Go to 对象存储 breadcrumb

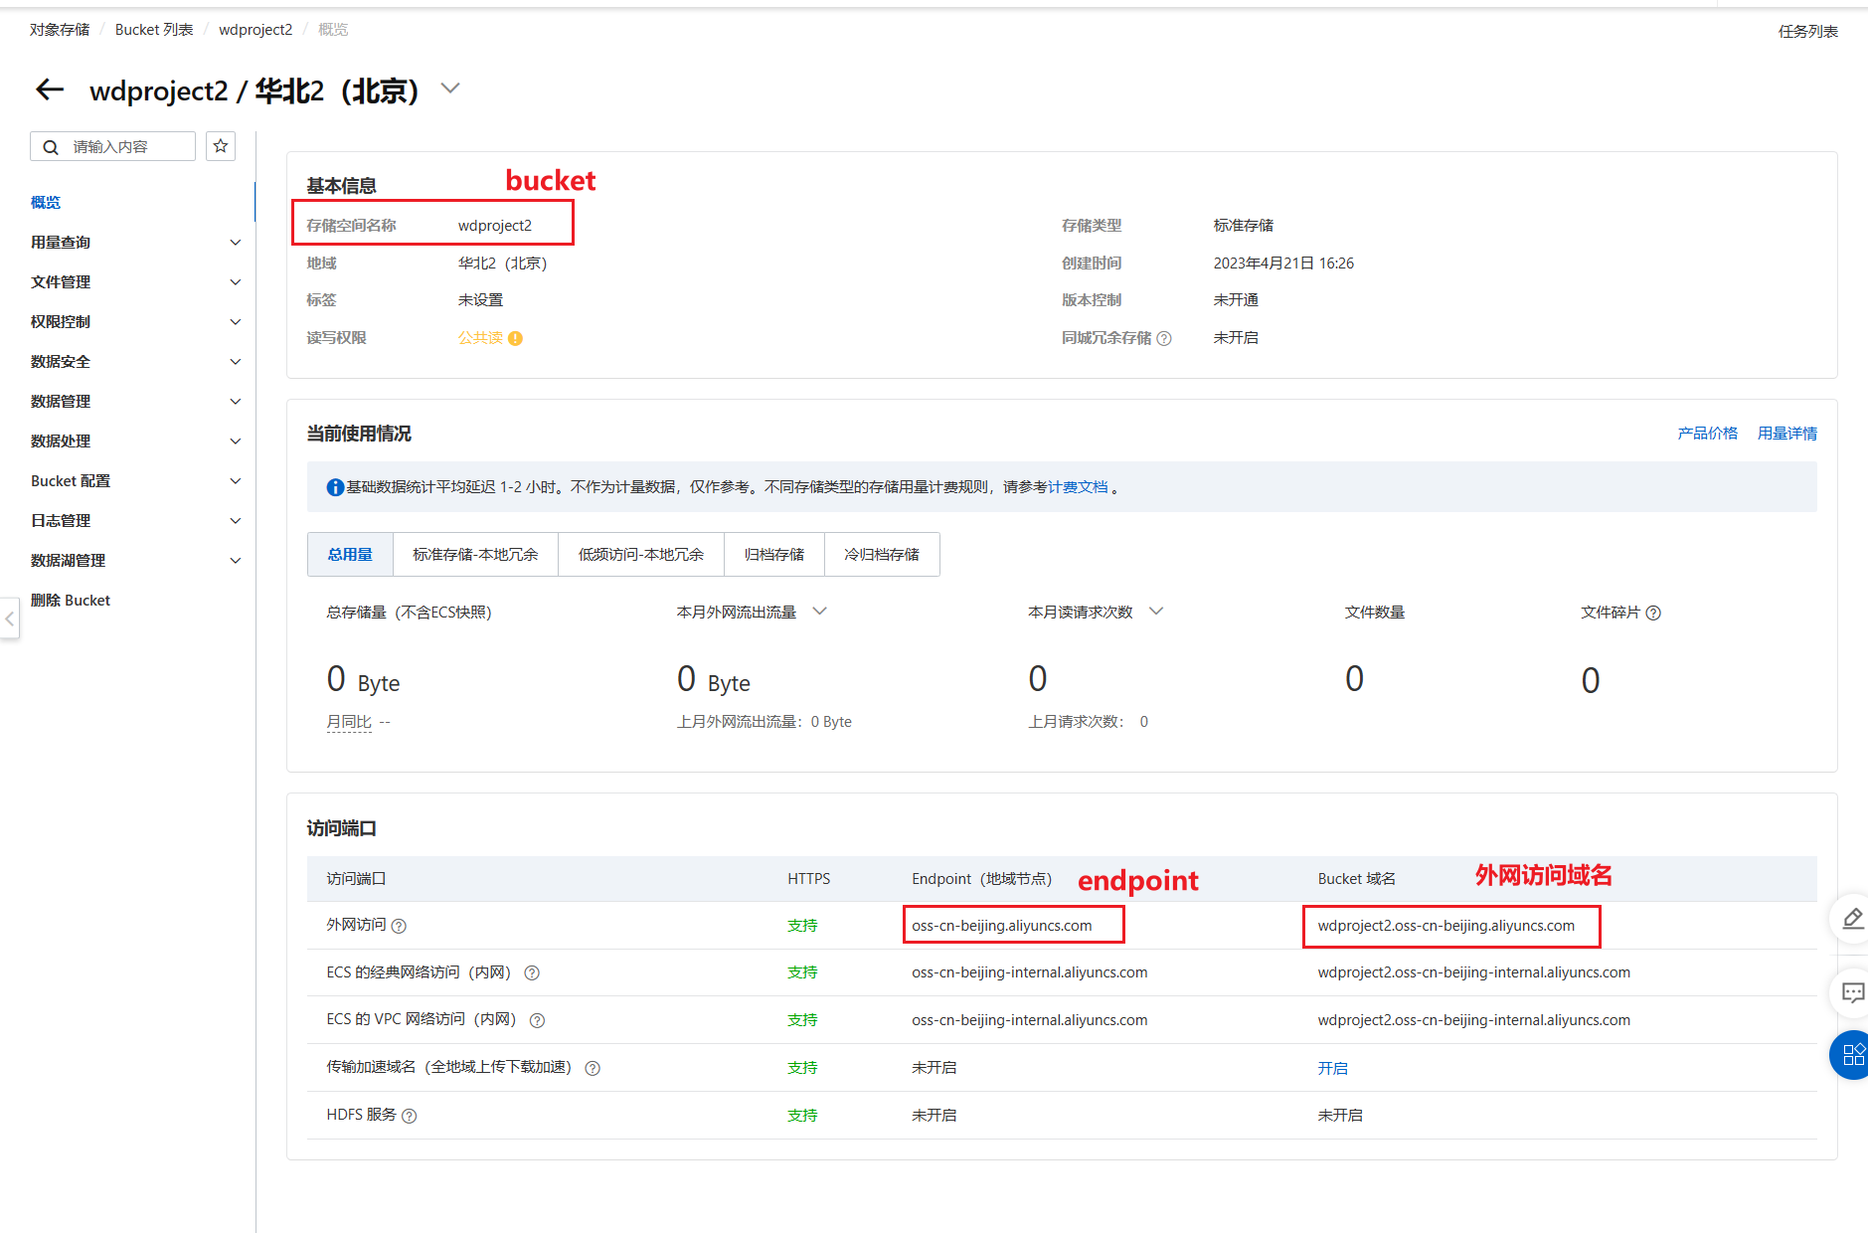coord(60,30)
